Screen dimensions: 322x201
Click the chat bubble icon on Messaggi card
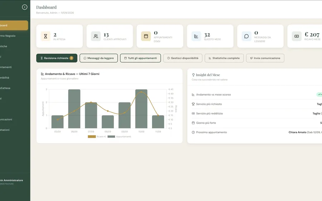point(247,36)
